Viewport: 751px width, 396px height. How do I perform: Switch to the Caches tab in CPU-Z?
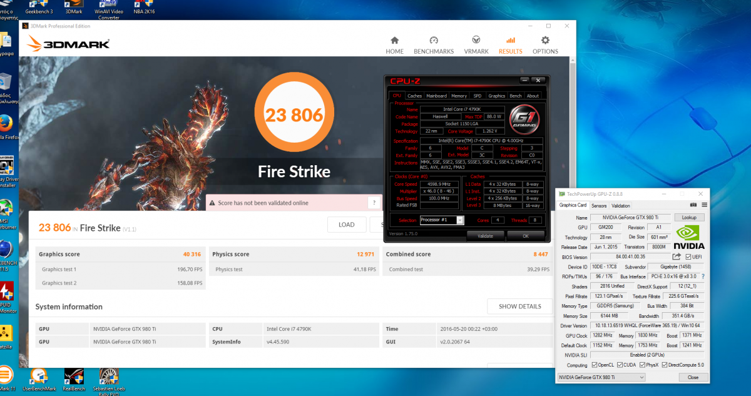(414, 96)
